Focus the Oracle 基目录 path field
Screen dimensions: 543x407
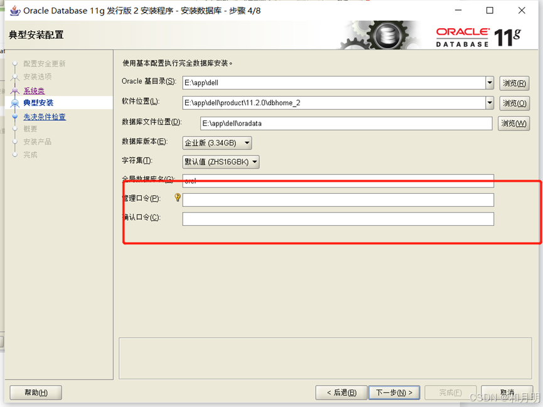[334, 83]
